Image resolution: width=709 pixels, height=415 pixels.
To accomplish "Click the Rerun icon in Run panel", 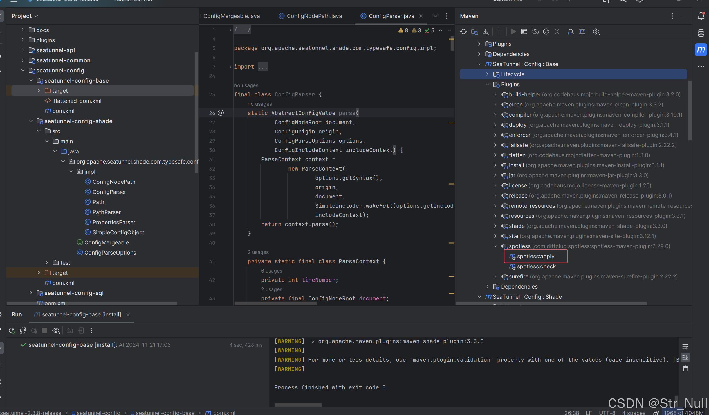I will tap(12, 330).
